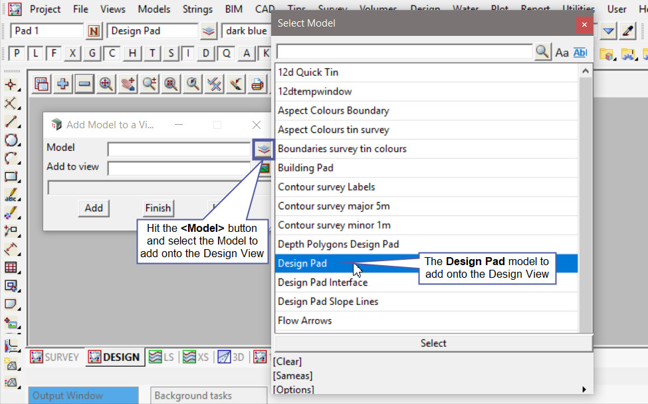Select the circle drawing tool in left toolbar

11,140
